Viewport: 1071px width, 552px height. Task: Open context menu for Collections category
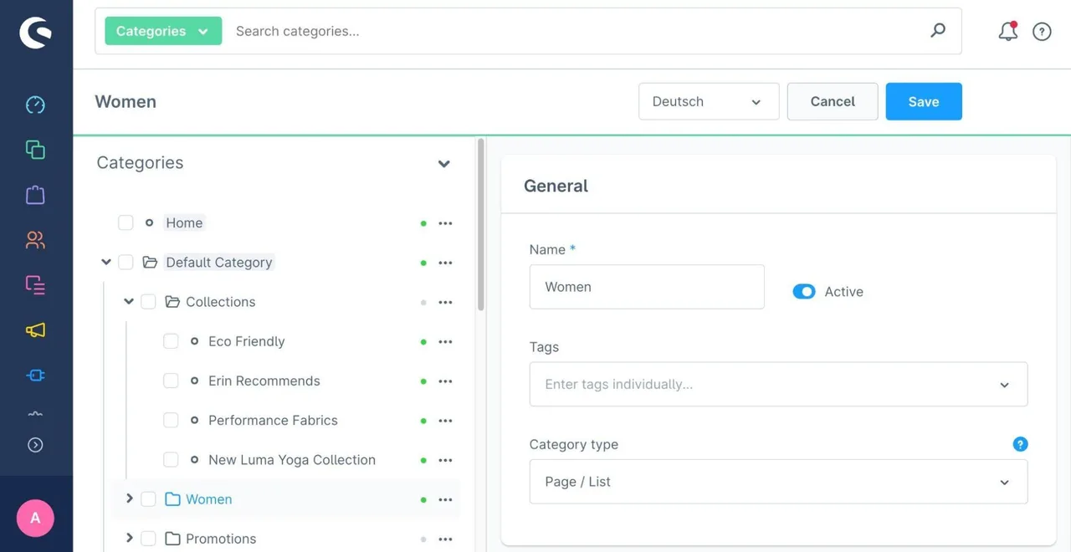click(x=445, y=302)
